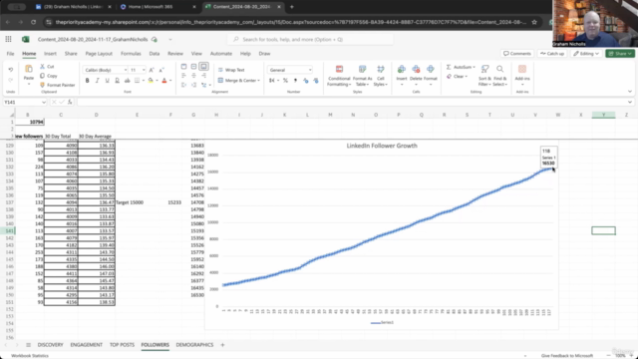Switch to the DEMOGRAPHICS sheet tab
Image resolution: width=638 pixels, height=359 pixels.
pos(194,345)
